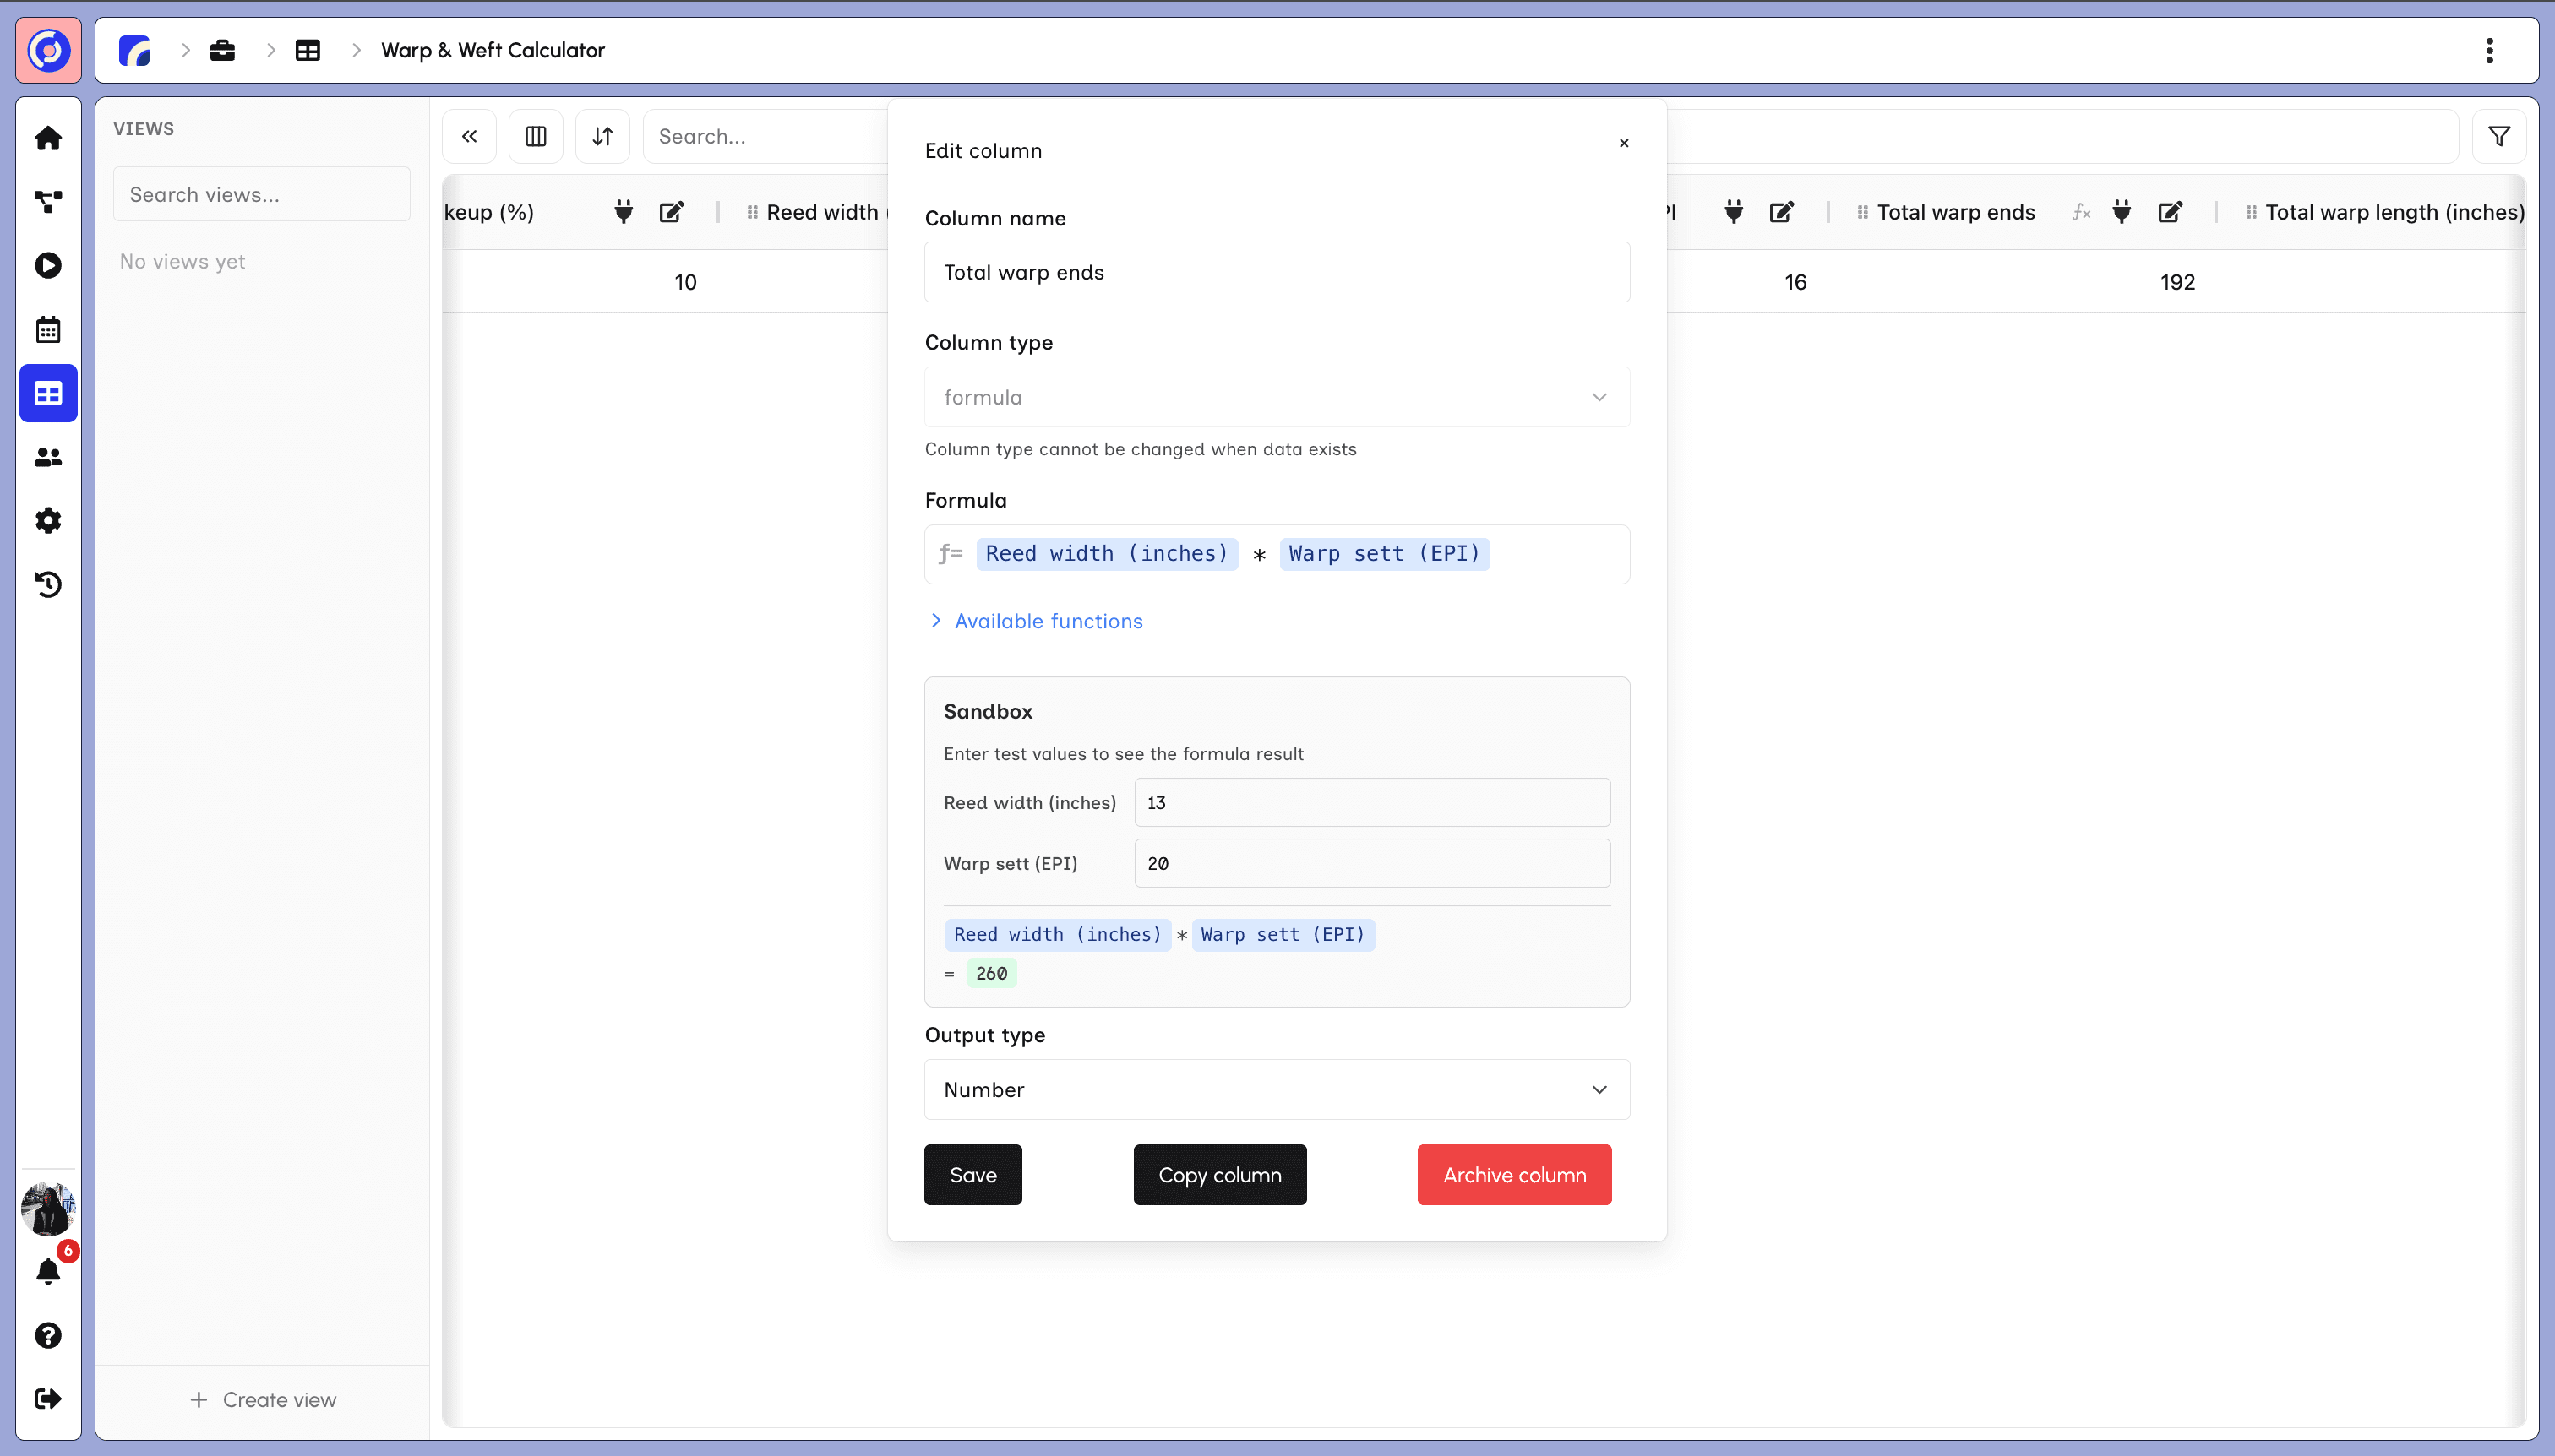
Task: Click the logout icon in sidebar
Action: pyautogui.click(x=48, y=1399)
